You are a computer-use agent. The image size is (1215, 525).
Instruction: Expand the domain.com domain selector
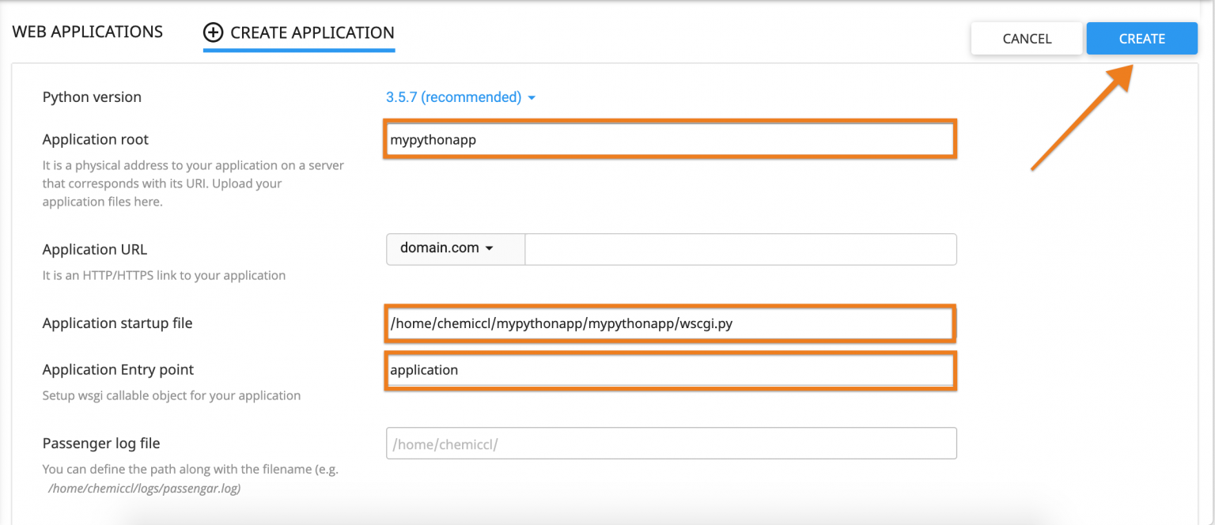pyautogui.click(x=455, y=248)
